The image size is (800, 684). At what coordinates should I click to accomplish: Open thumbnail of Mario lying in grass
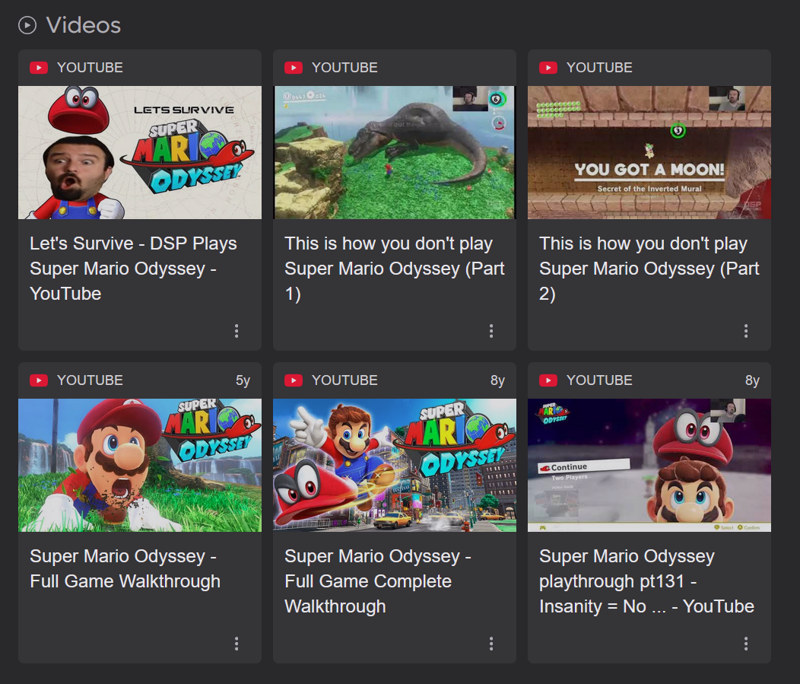point(140,465)
